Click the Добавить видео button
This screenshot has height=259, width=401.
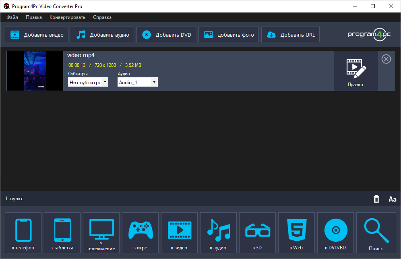pos(37,35)
